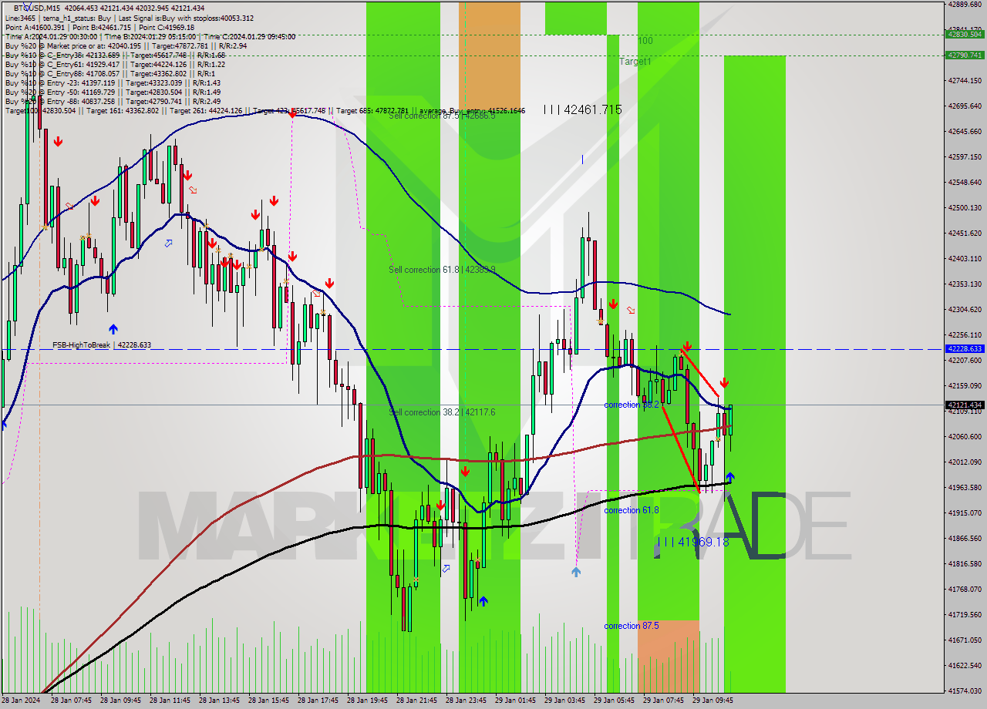Click the 29 Jan 03:45 time label
Image resolution: width=987 pixels, height=709 pixels.
click(564, 701)
